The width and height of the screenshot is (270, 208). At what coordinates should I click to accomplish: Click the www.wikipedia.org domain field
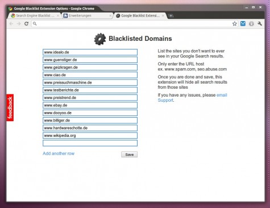coord(90,136)
